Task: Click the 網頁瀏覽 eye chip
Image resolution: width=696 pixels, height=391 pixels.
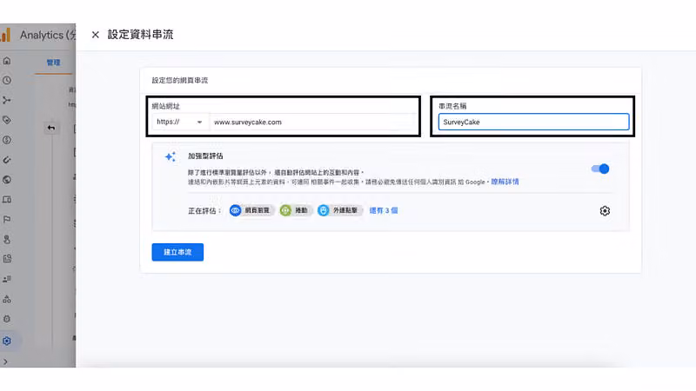Action: 251,210
